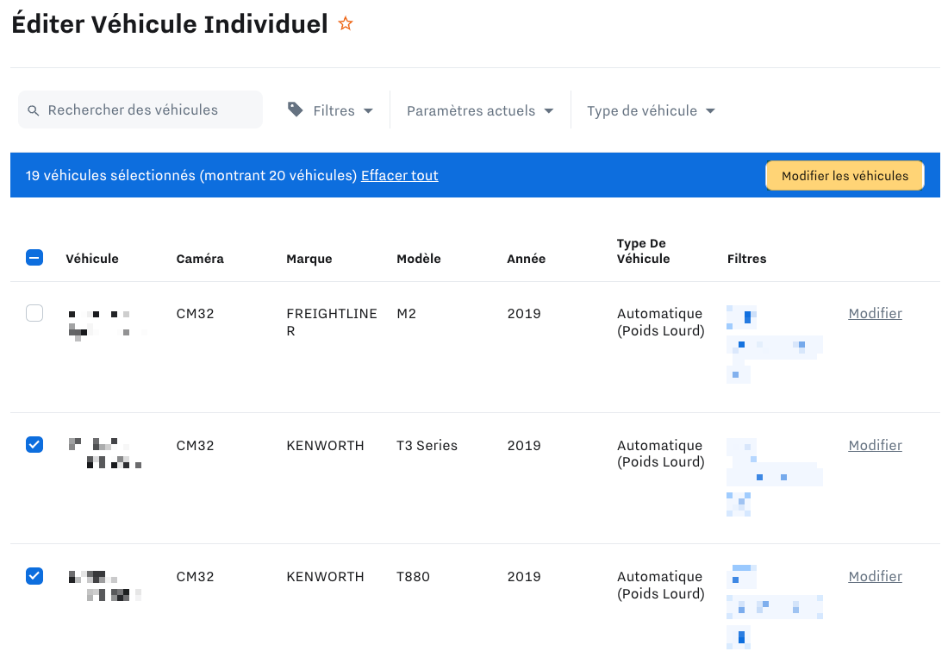948x664 pixels.
Task: Uncheck the KENWORTH T3 Series row checkbox
Action: pyautogui.click(x=34, y=445)
